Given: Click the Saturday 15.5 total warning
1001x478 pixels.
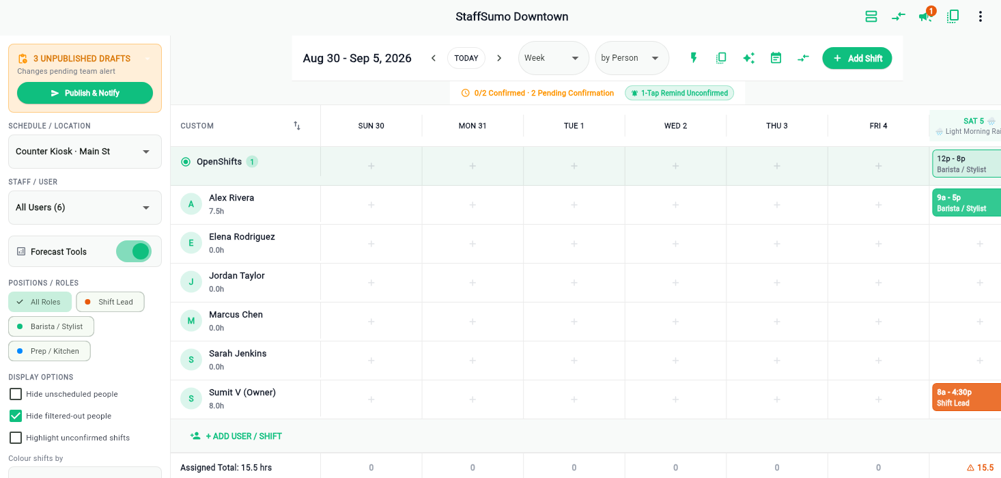Looking at the screenshot, I should pos(980,468).
